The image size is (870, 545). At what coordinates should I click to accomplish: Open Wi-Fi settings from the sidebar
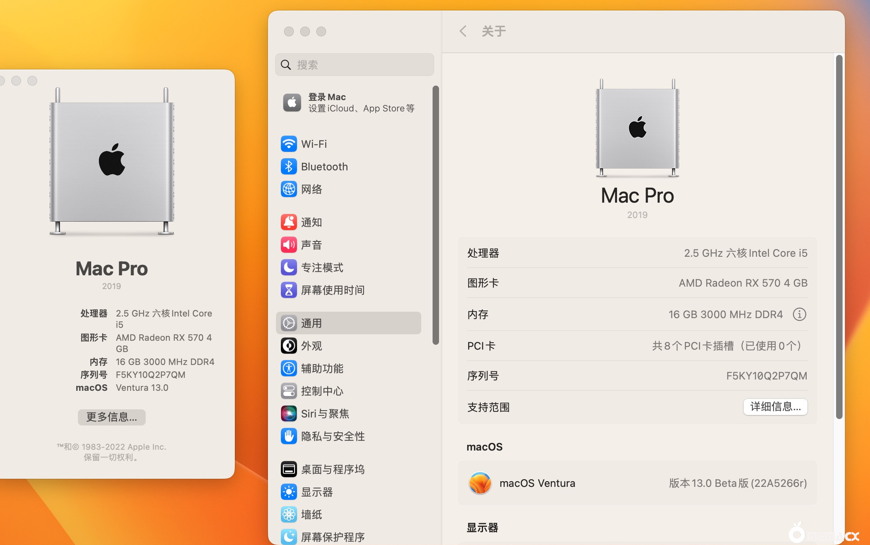pos(289,144)
